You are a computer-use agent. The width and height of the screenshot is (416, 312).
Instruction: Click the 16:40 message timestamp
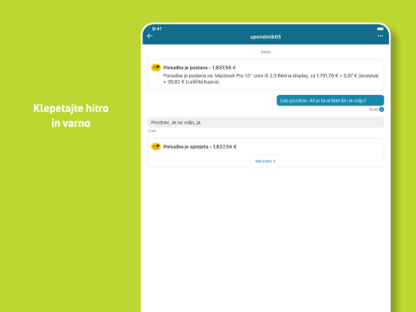373,109
